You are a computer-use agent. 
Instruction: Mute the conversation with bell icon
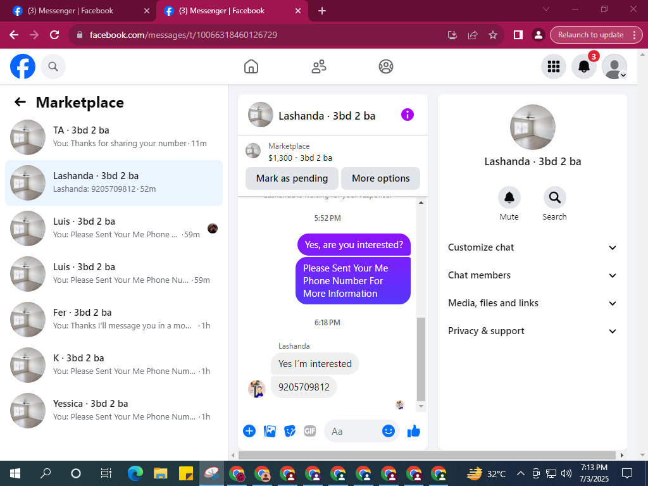[509, 198]
